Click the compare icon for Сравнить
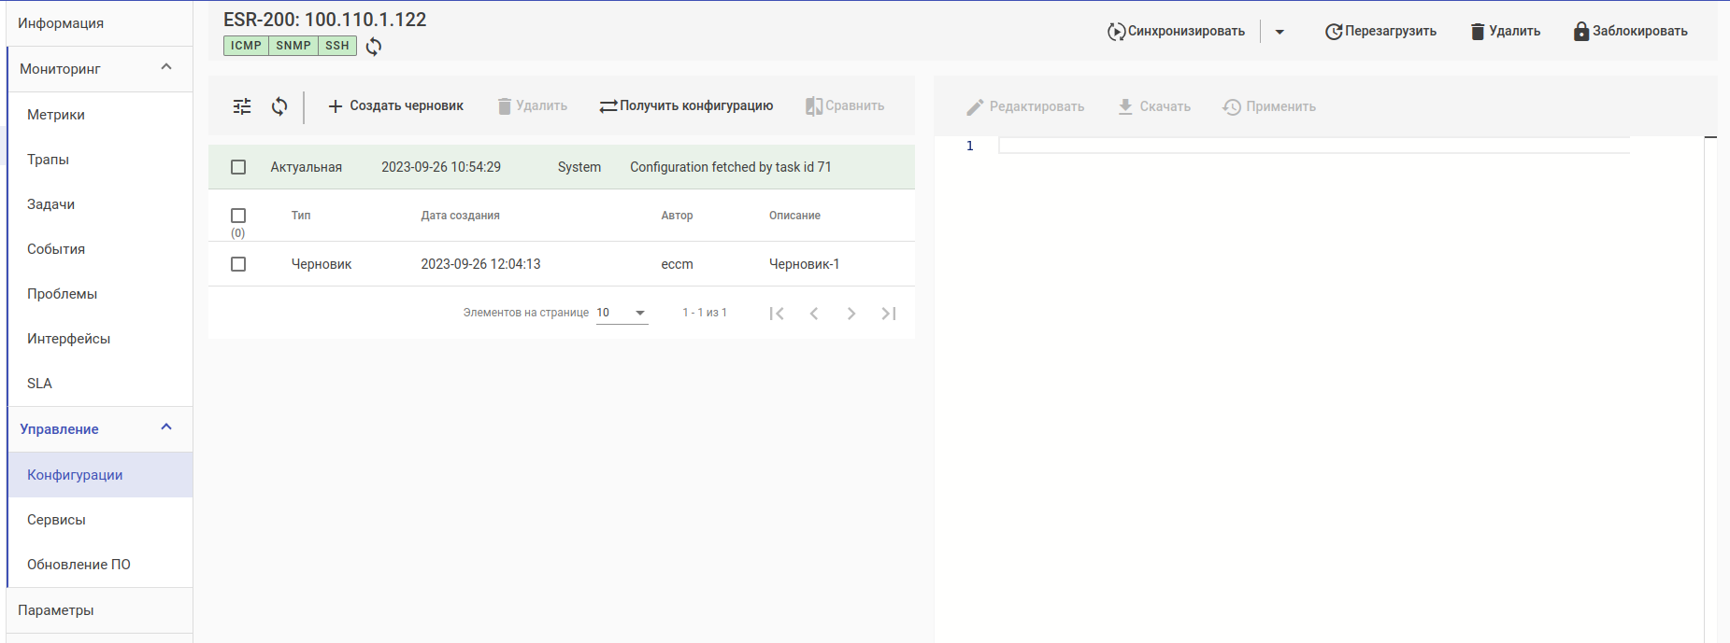The image size is (1730, 643). [814, 106]
